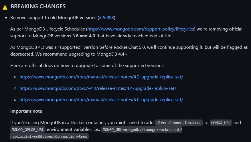The width and height of the screenshot is (251, 142).
Task: Click the BREAKING CHANGES heading
Action: coord(38,6)
